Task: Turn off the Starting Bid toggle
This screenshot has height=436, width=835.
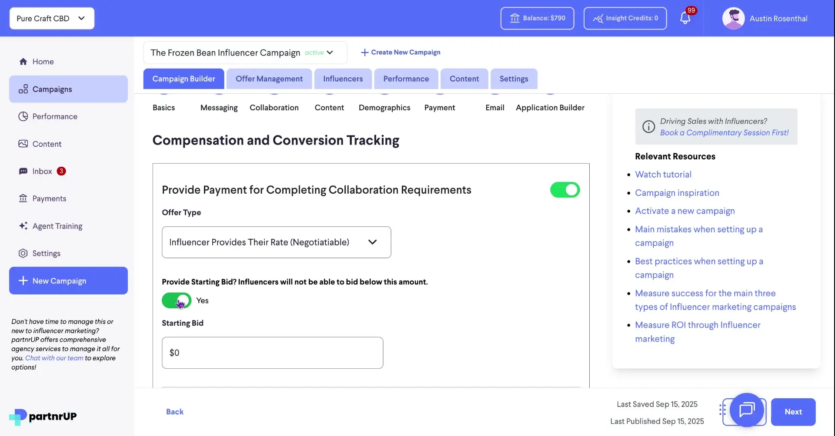Action: [176, 300]
